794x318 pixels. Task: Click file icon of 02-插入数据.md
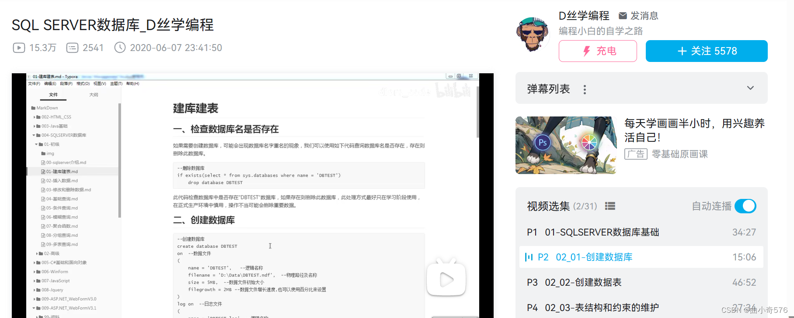point(43,181)
